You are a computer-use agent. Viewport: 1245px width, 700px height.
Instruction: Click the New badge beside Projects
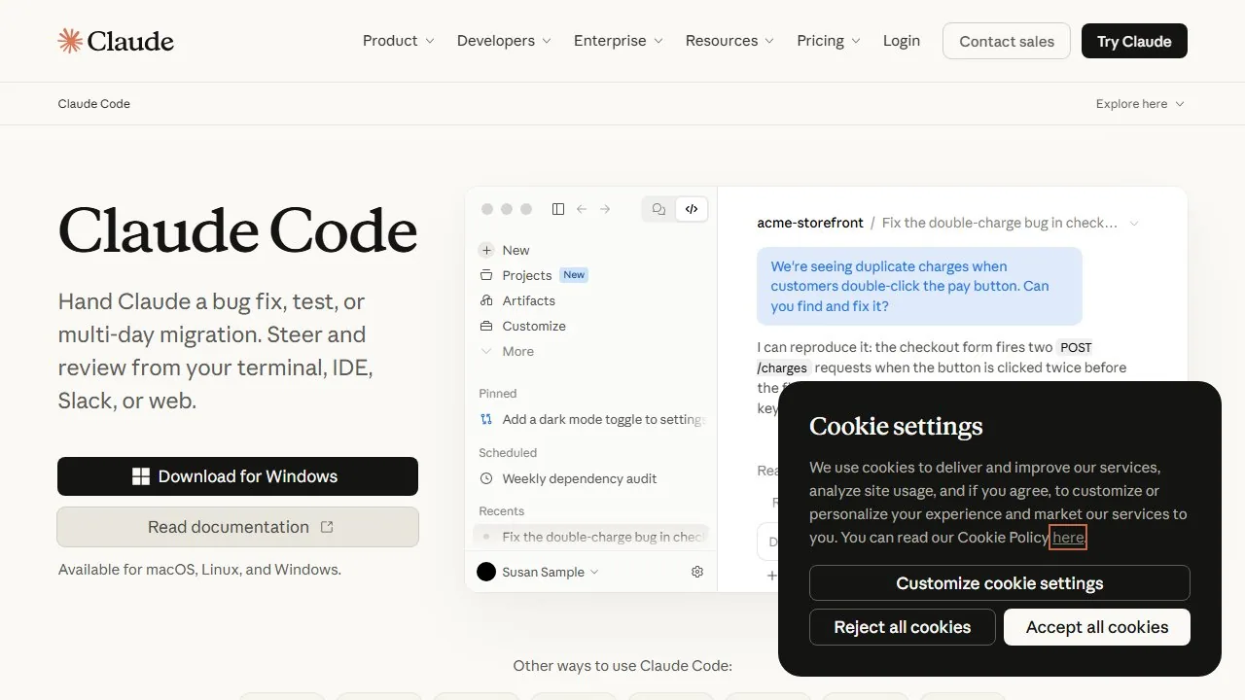[x=574, y=275]
